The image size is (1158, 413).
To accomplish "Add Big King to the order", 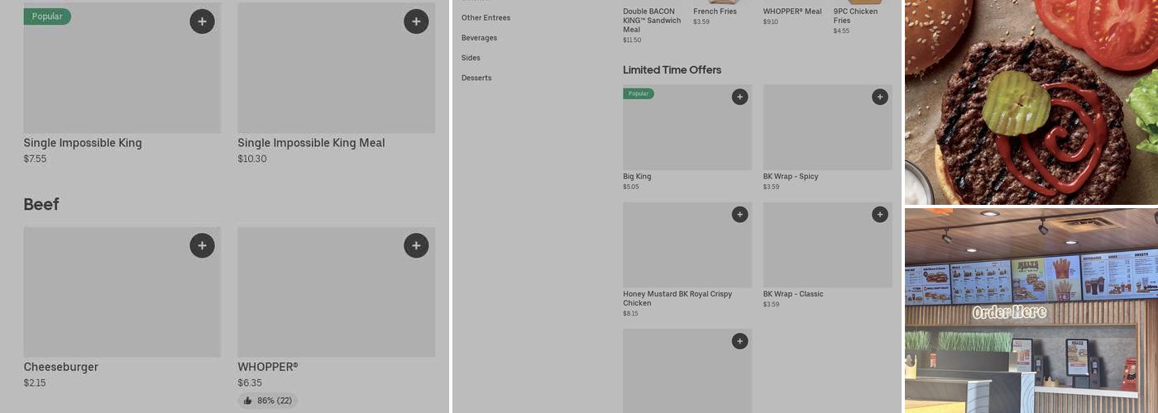I will pyautogui.click(x=739, y=97).
